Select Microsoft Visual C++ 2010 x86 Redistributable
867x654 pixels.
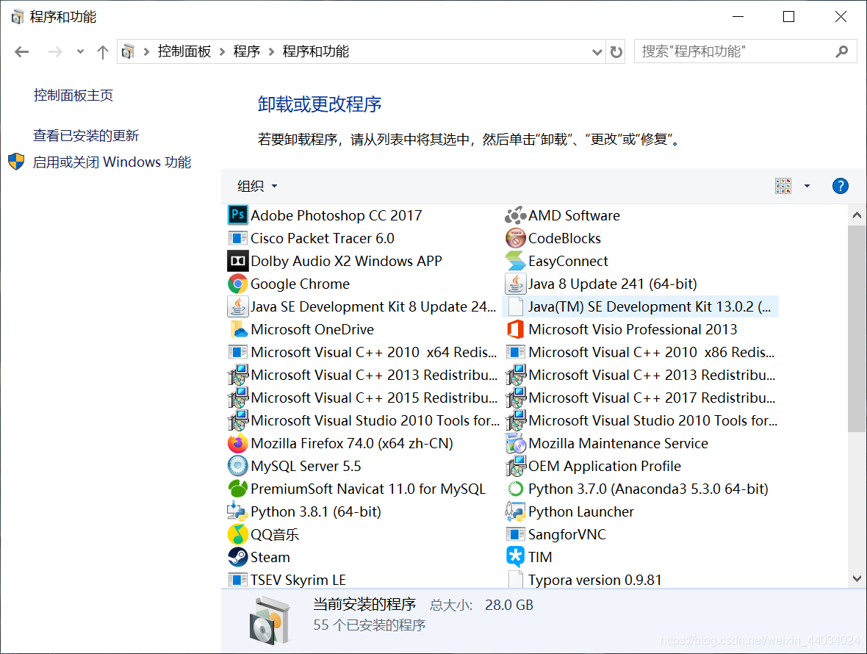pos(640,352)
